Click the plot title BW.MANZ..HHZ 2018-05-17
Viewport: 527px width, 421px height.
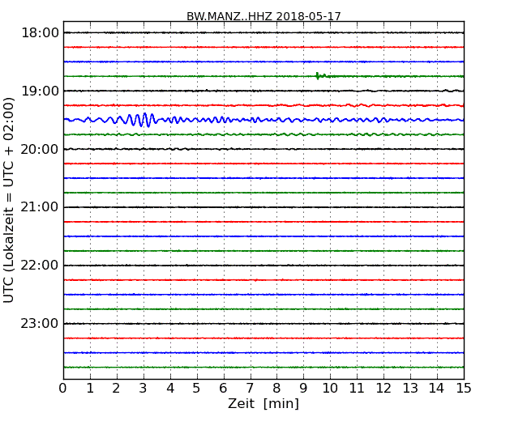point(263,16)
